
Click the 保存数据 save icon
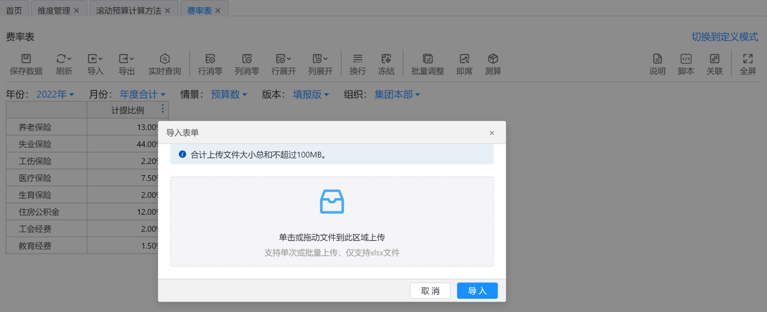click(26, 59)
